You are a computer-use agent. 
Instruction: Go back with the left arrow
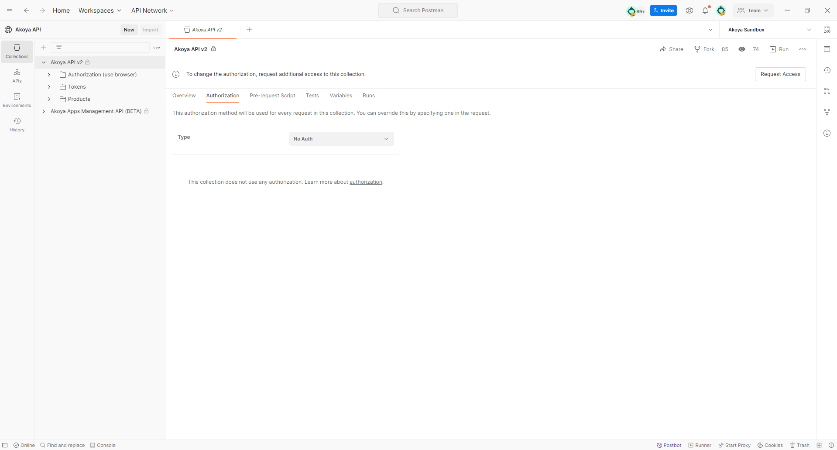tap(27, 10)
